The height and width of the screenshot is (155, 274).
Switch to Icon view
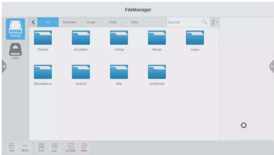tap(41, 147)
